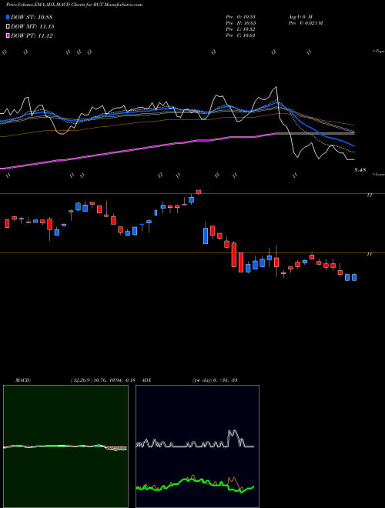Click the blue DOW ST legend swatch
This screenshot has width=385, height=508.
tap(8, 17)
